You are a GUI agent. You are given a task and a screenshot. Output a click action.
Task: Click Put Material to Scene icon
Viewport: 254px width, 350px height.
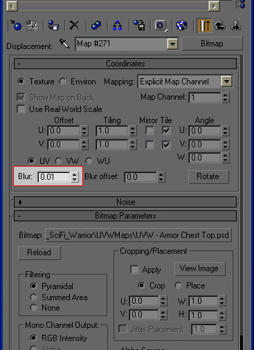[x=32, y=26]
